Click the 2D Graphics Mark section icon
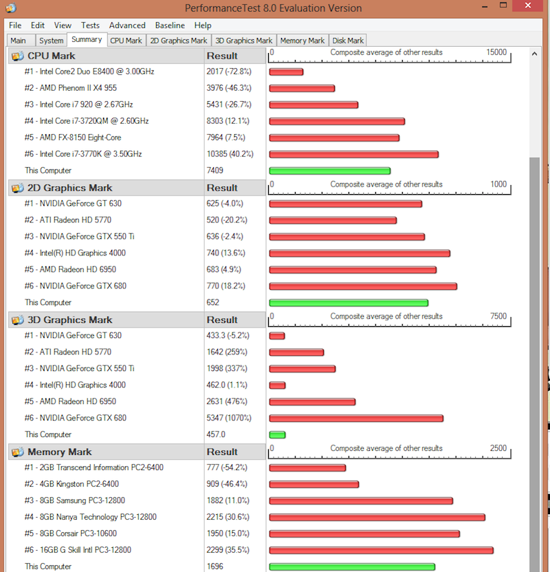The image size is (550, 572). click(17, 188)
